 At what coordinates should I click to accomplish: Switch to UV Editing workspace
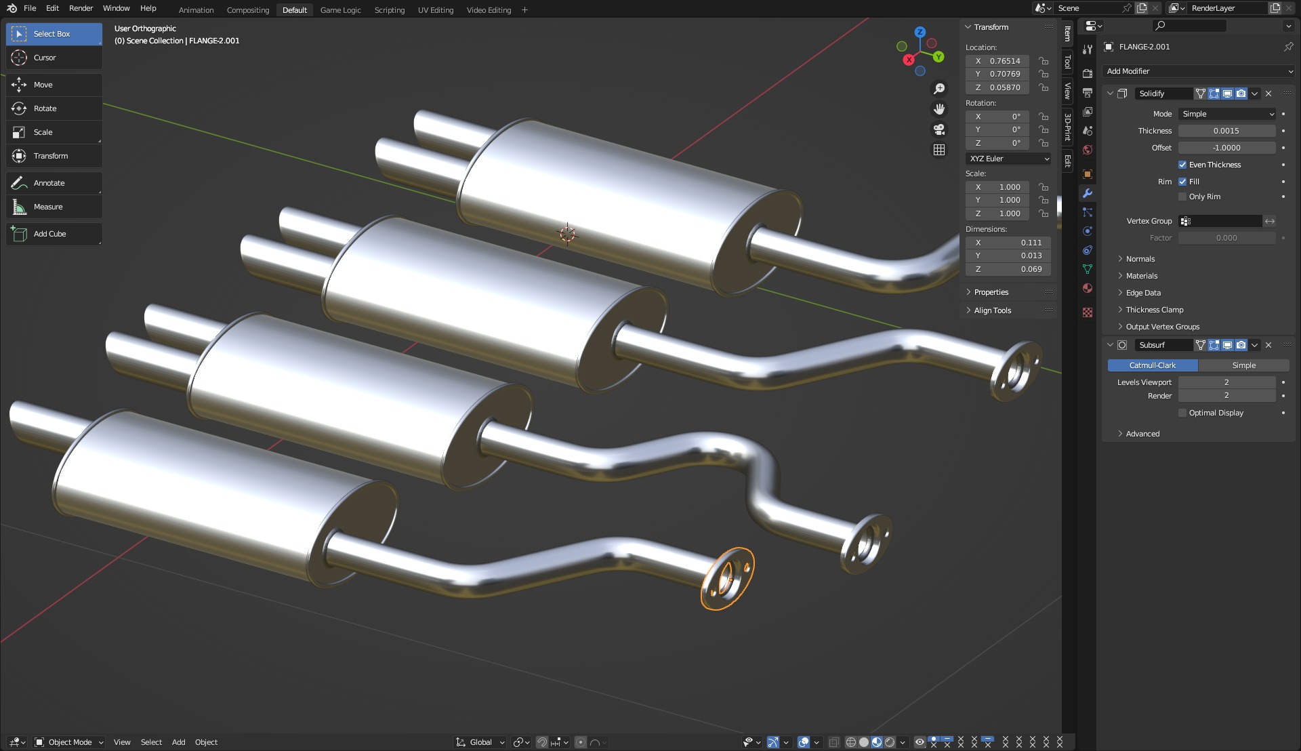tap(435, 10)
